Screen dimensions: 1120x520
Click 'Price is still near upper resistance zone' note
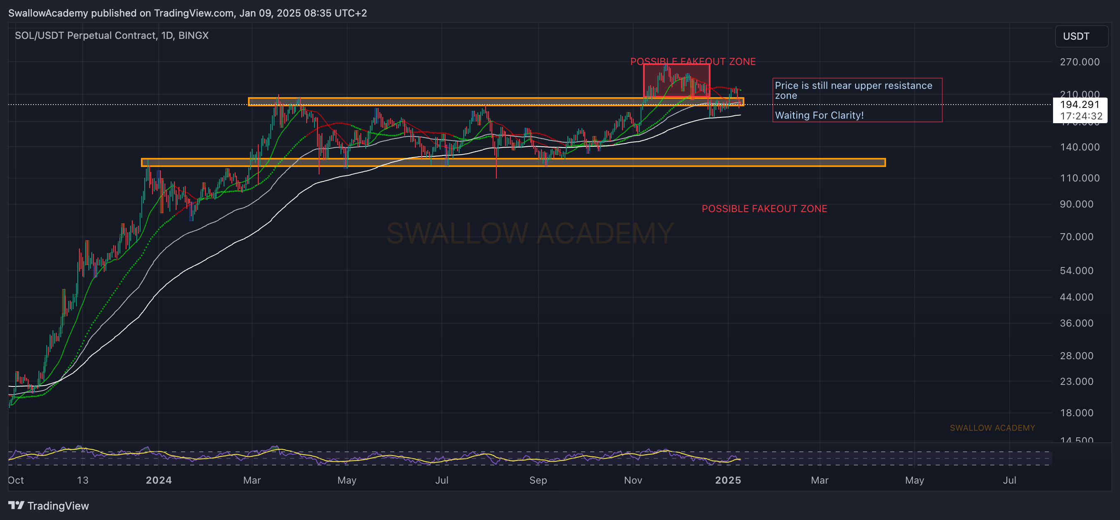click(853, 91)
